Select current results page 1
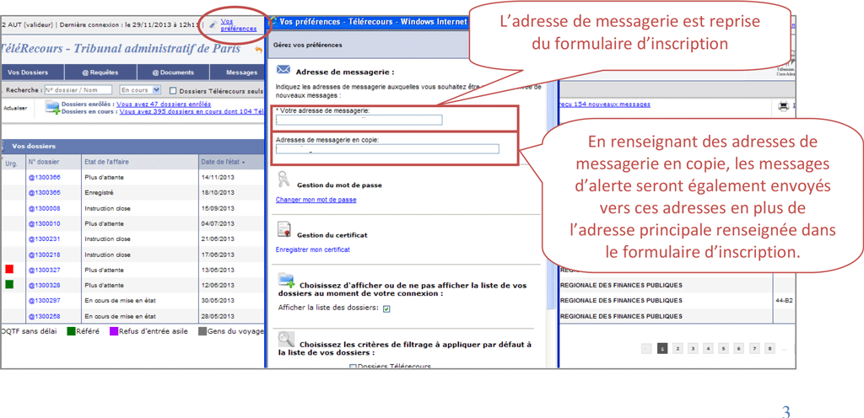This screenshot has width=864, height=418. tap(662, 348)
